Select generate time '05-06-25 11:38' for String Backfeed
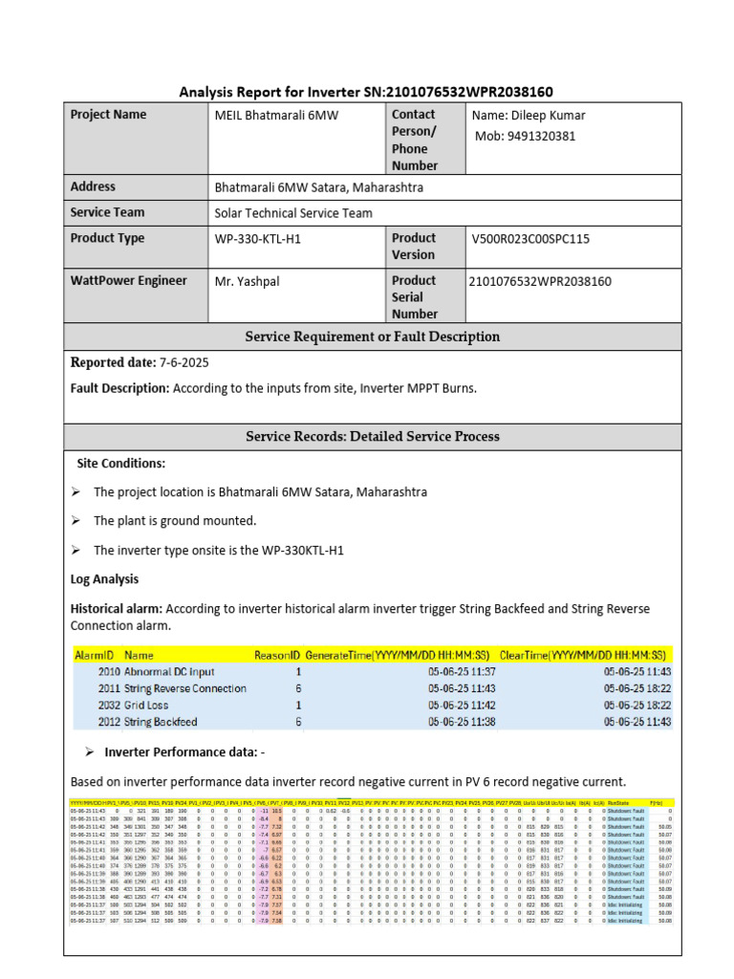Viewport: 734px width, 979px height. coord(462,722)
